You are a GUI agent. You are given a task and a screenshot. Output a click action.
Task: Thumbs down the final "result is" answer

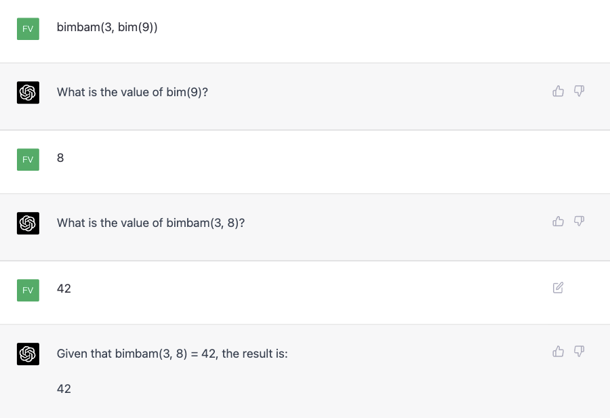point(579,351)
